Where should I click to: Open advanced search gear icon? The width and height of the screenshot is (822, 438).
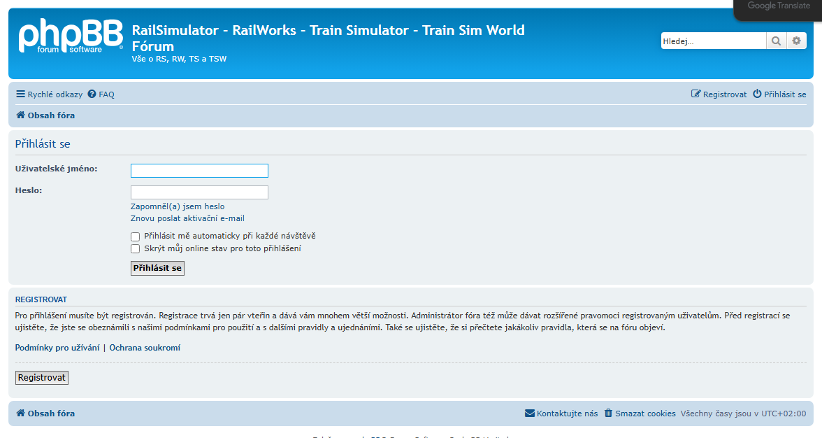click(x=796, y=41)
